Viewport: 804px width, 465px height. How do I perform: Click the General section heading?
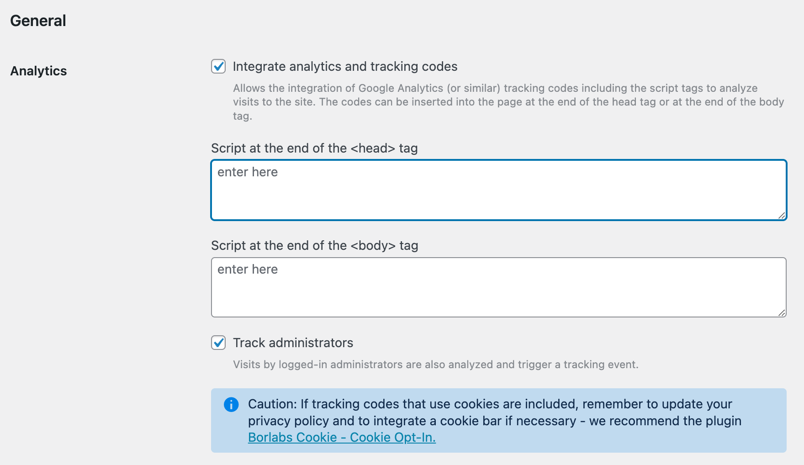38,21
